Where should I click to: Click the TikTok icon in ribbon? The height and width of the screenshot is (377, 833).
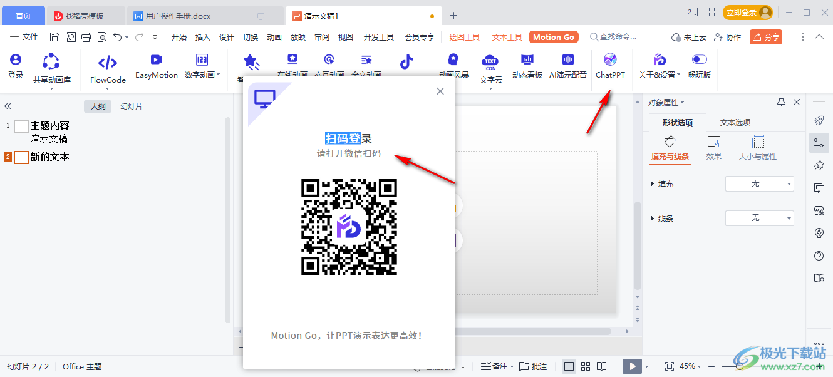tap(406, 61)
